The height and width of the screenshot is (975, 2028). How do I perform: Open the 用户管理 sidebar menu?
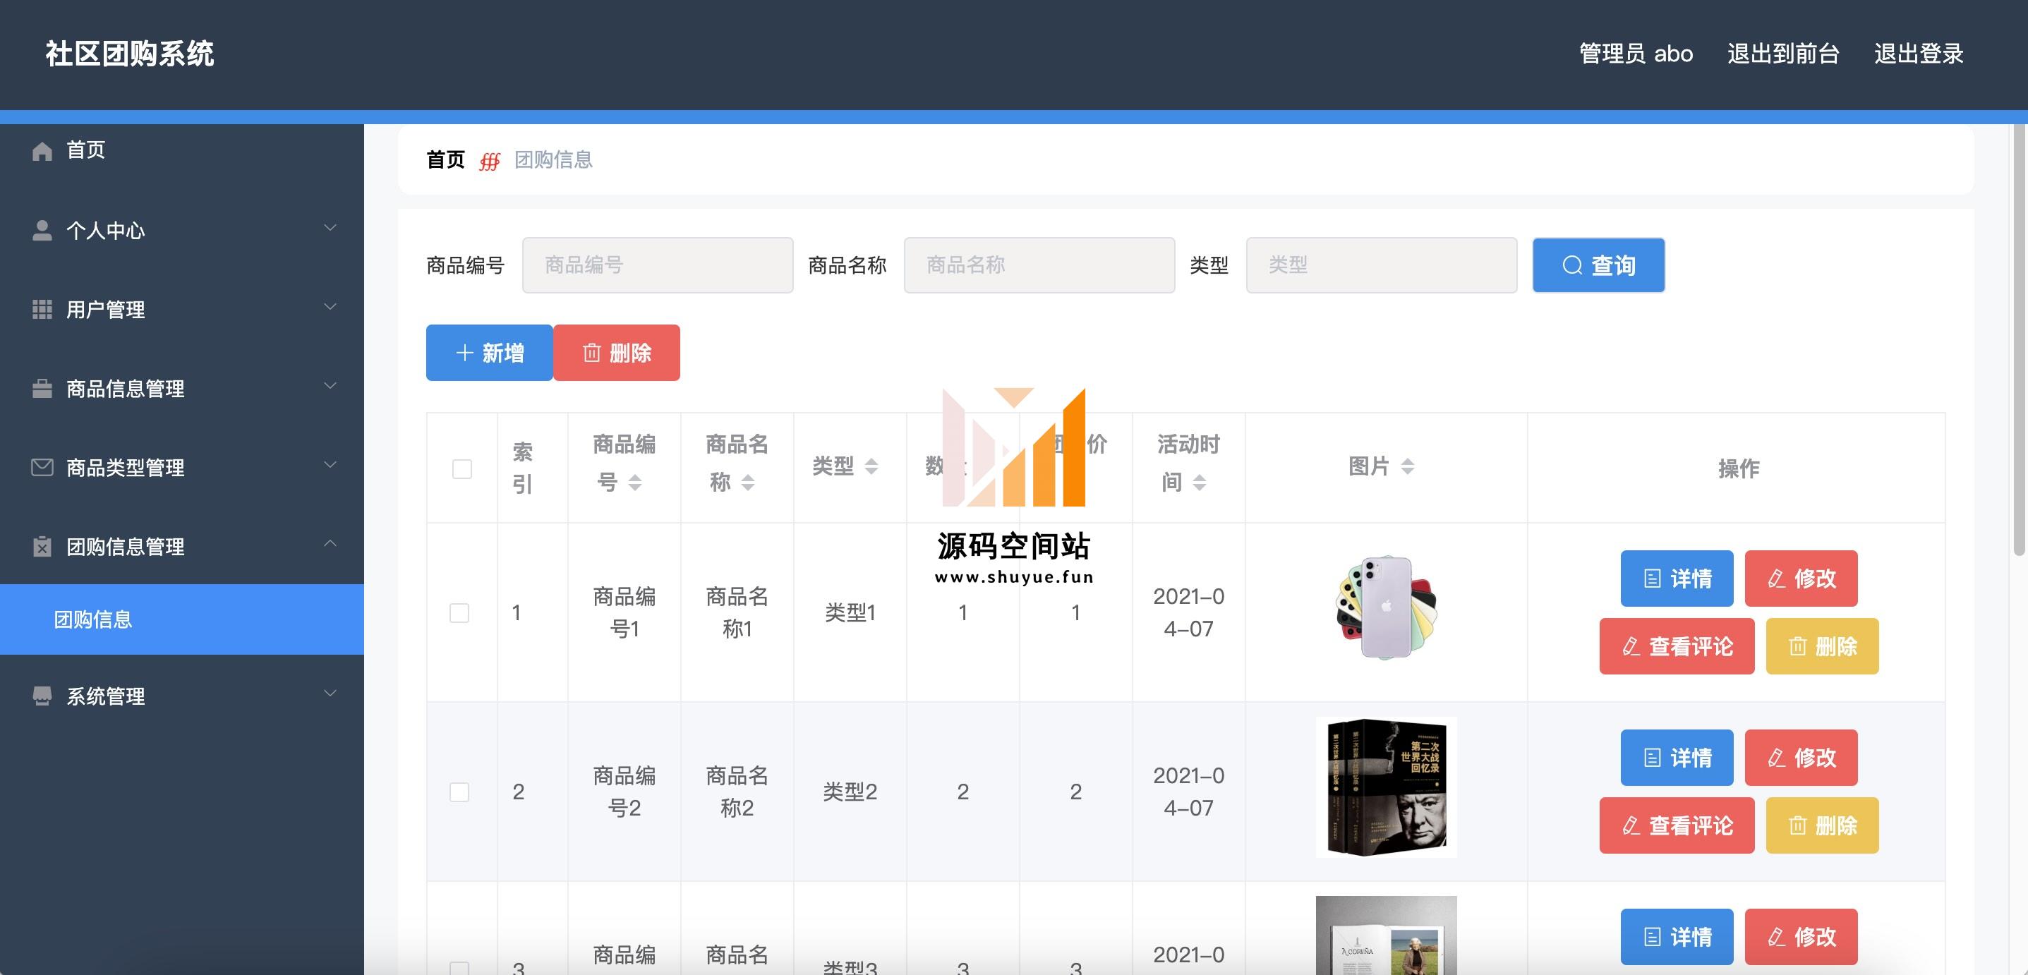coord(182,309)
